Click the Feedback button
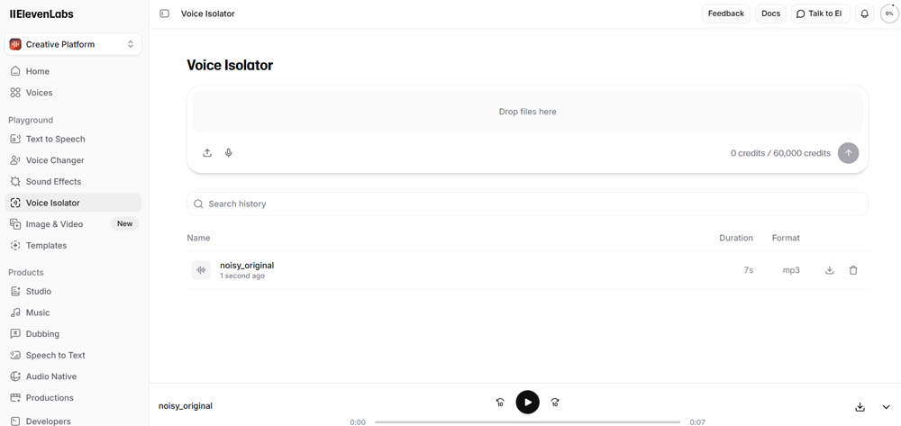The height and width of the screenshot is (426, 901). coord(725,14)
